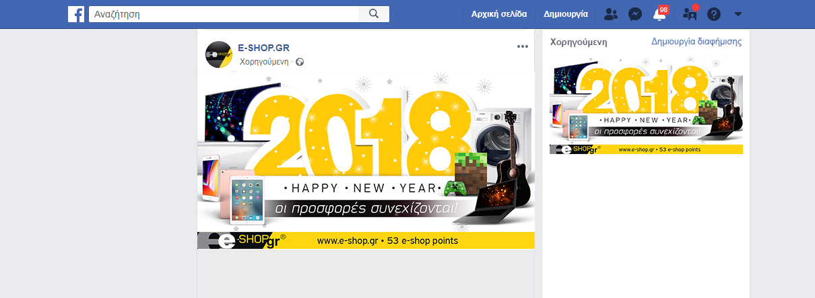
Task: Open the post options three-dot menu
Action: (523, 46)
